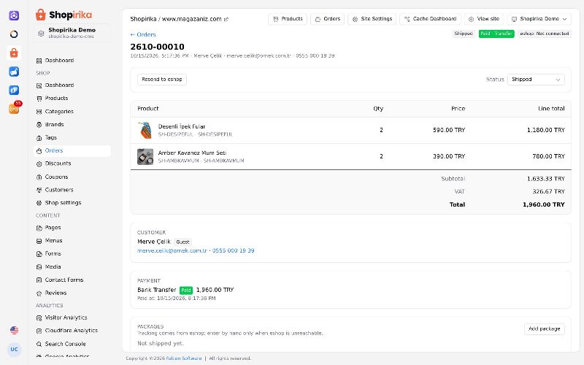
Task: Open Categories in the sidebar
Action: click(x=59, y=112)
